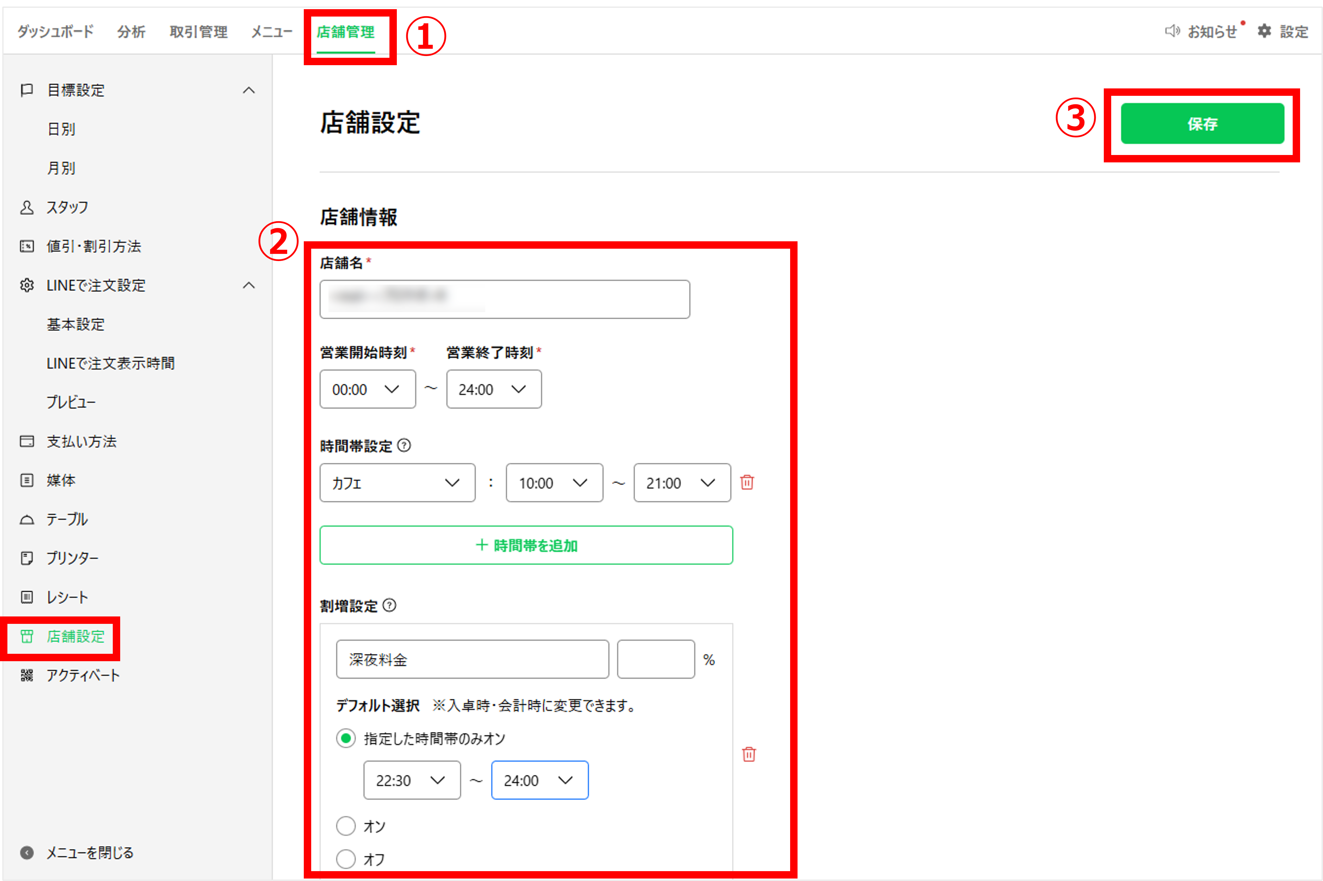Open プリンター in the sidebar

73,558
